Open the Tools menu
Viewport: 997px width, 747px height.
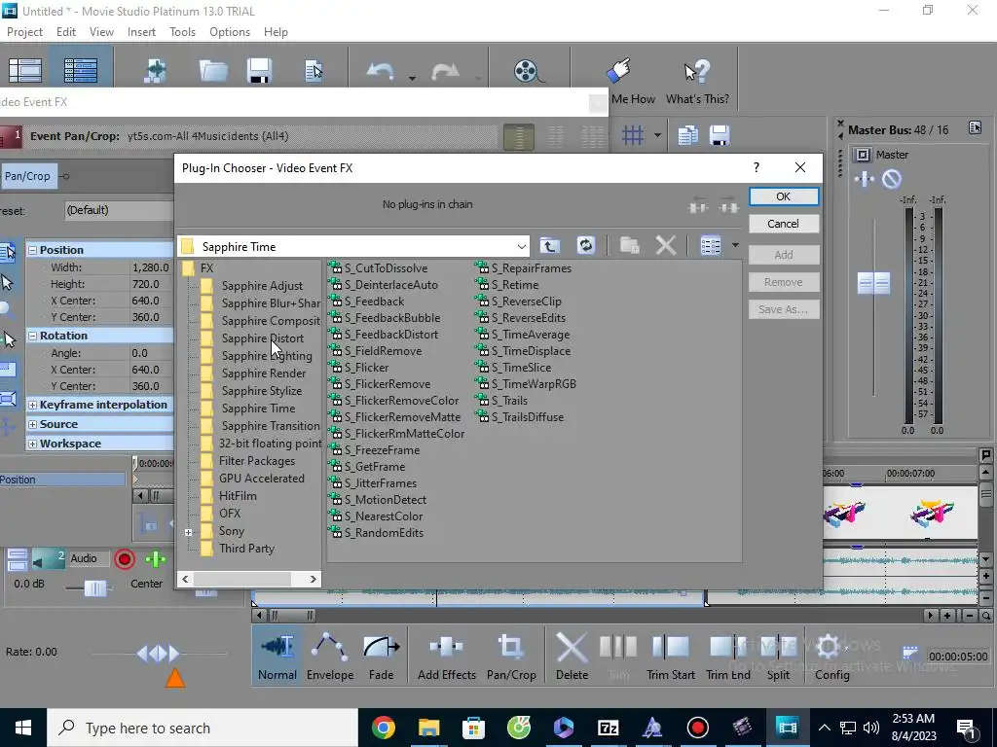[x=182, y=32]
